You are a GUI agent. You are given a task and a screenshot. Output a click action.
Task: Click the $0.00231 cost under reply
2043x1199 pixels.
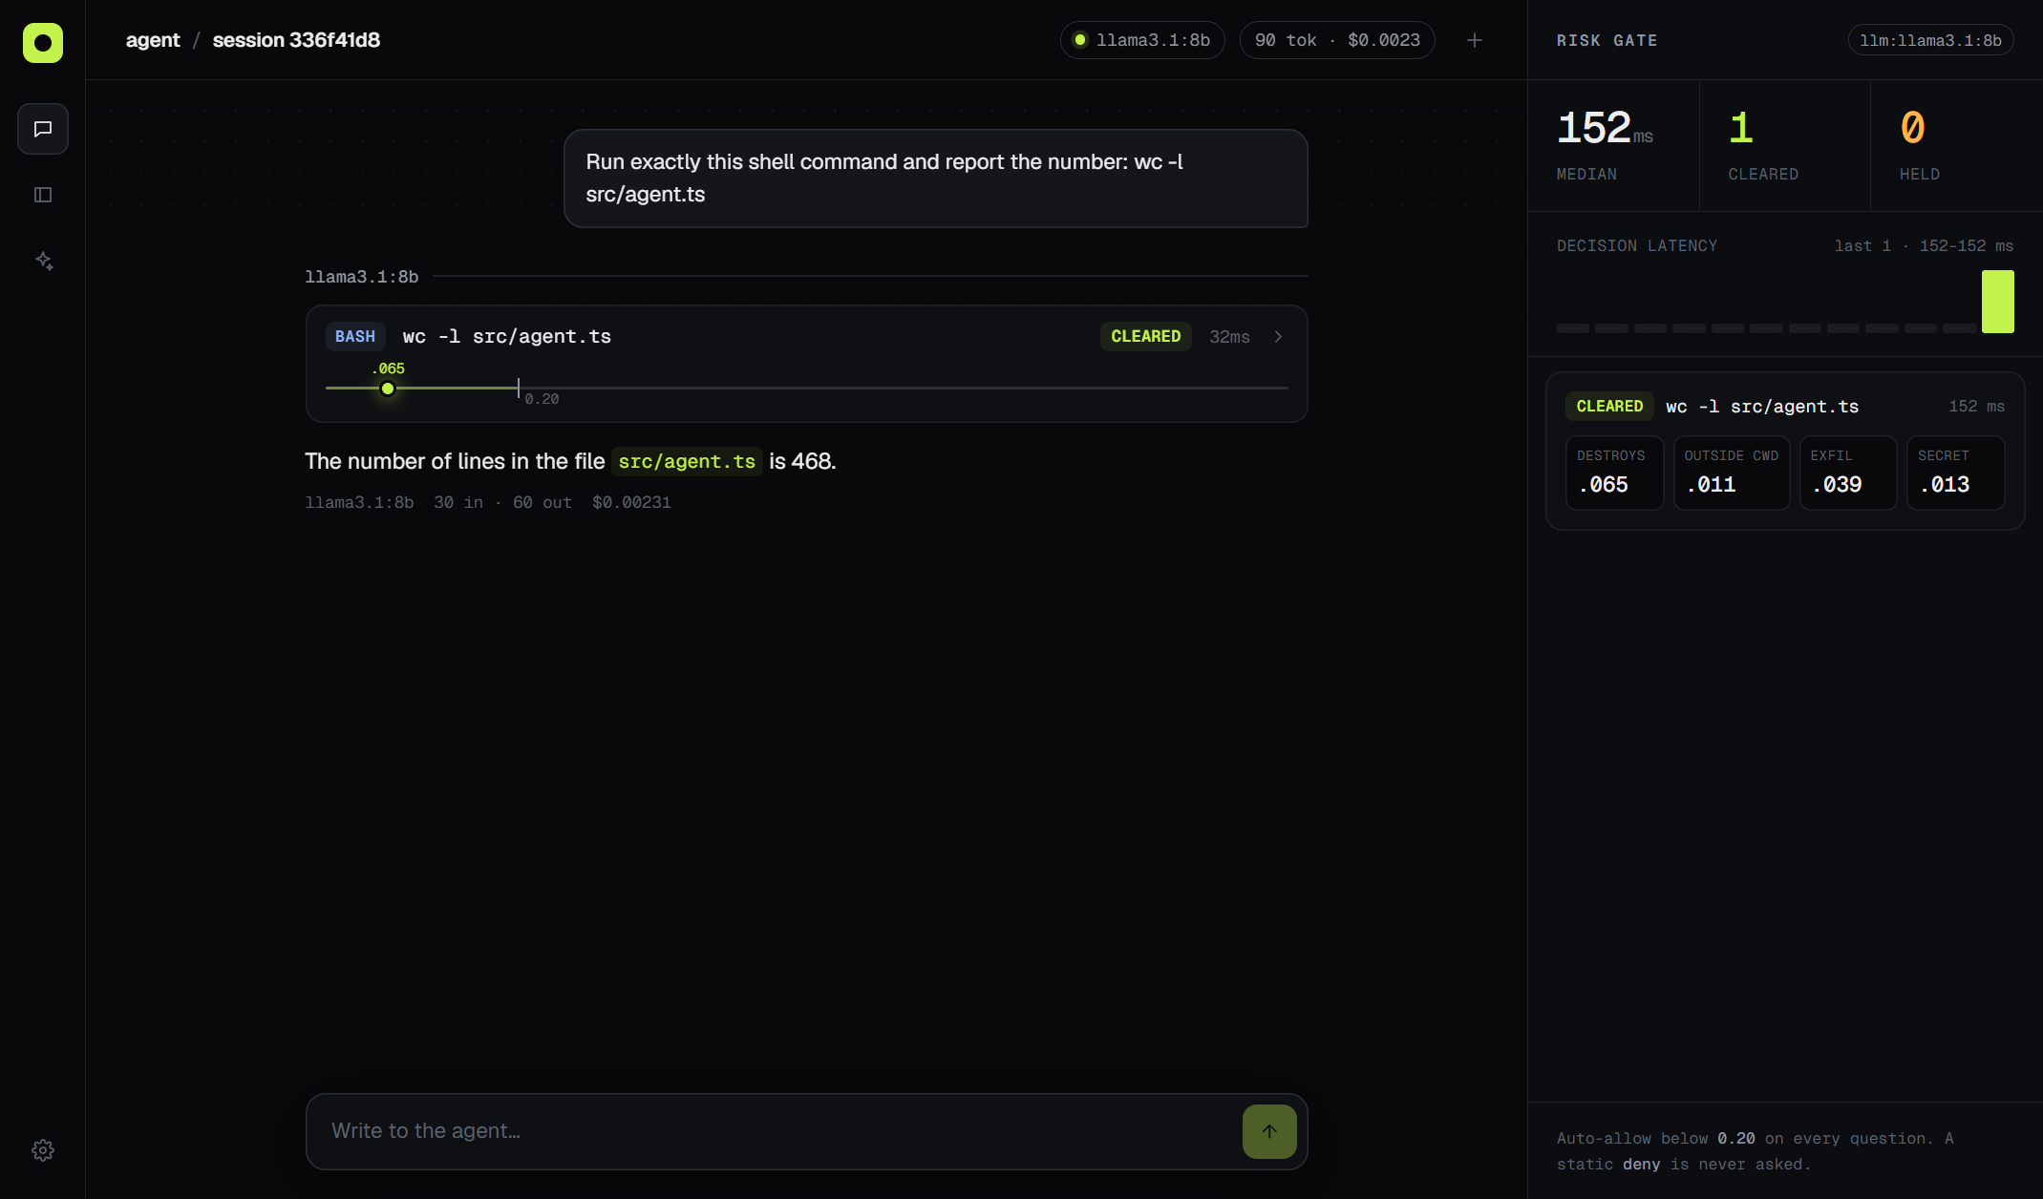pos(631,502)
